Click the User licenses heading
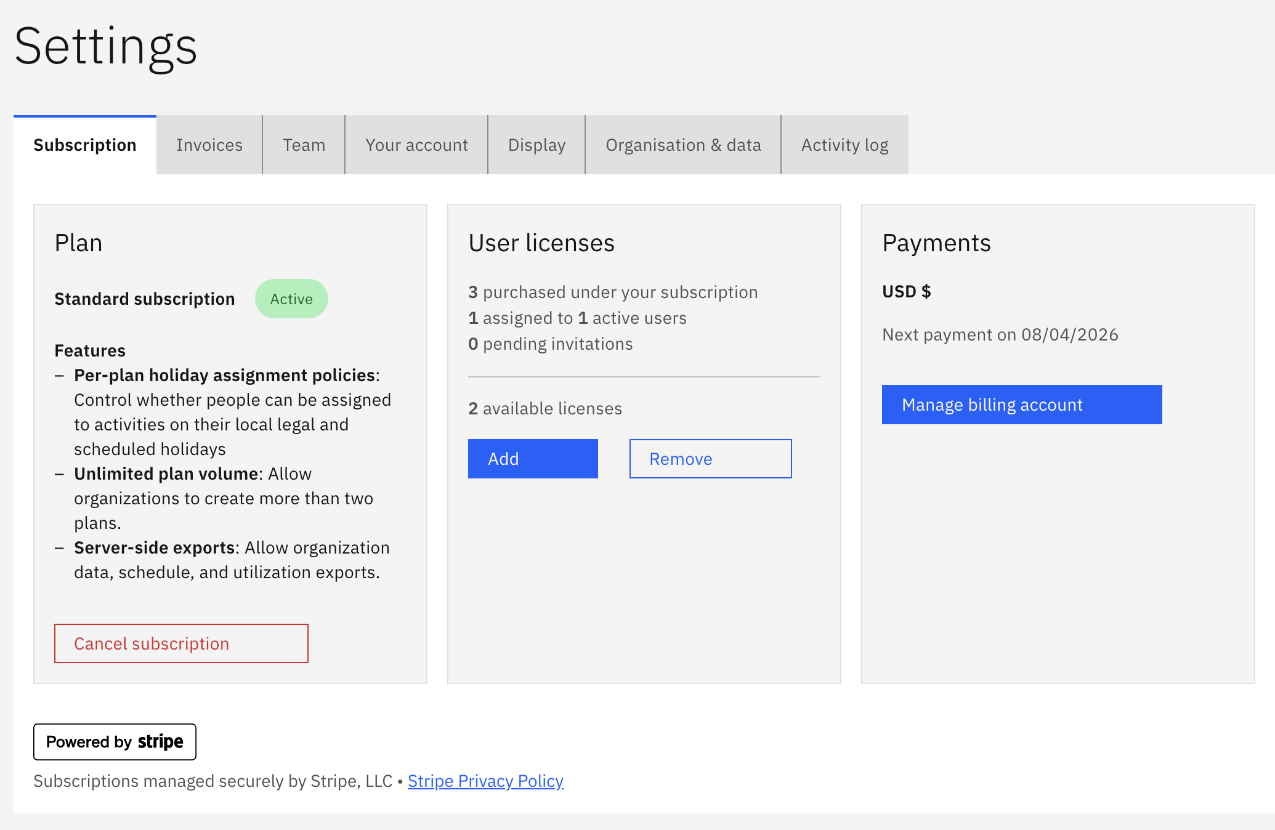The height and width of the screenshot is (830, 1275). (541, 243)
